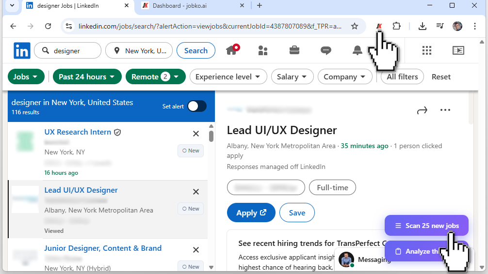Click Apply for the job
The width and height of the screenshot is (488, 274).
[x=251, y=213]
